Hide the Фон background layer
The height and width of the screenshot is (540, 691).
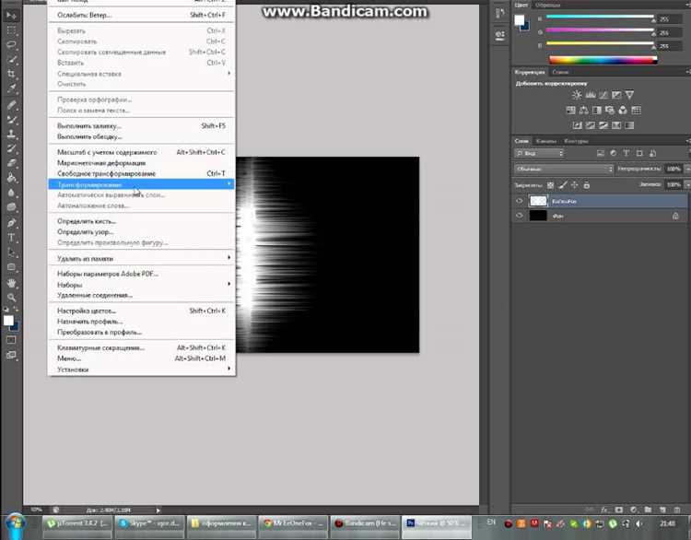point(520,216)
